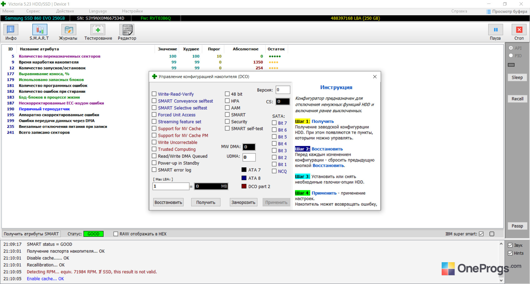The width and height of the screenshot is (530, 284).
Task: Click the GOOD status indicator
Action: point(93,234)
